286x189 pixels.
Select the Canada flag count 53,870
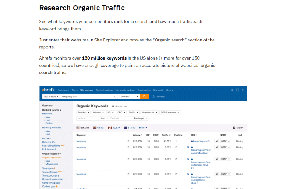pyautogui.click(x=114, y=128)
